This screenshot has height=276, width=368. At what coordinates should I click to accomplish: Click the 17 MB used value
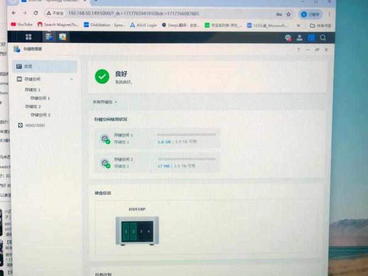tap(164, 166)
